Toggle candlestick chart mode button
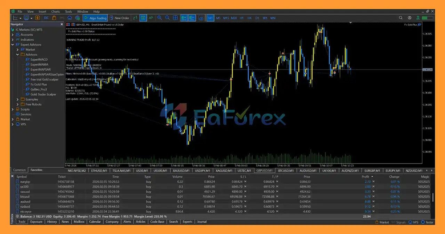445x234 pixels. (143, 18)
